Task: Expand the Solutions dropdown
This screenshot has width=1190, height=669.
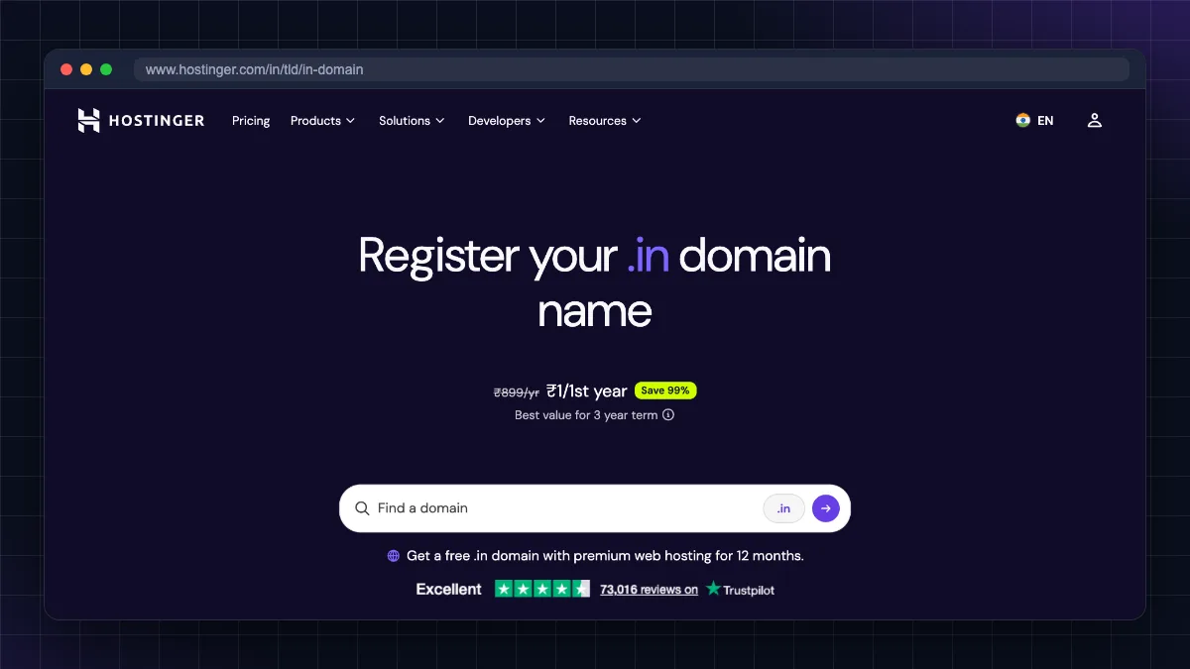Action: (x=412, y=121)
